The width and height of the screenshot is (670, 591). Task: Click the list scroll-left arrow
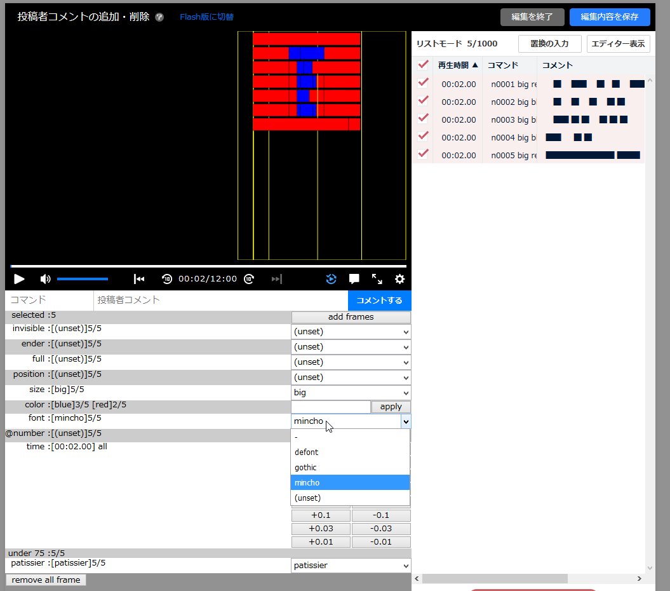coord(417,578)
